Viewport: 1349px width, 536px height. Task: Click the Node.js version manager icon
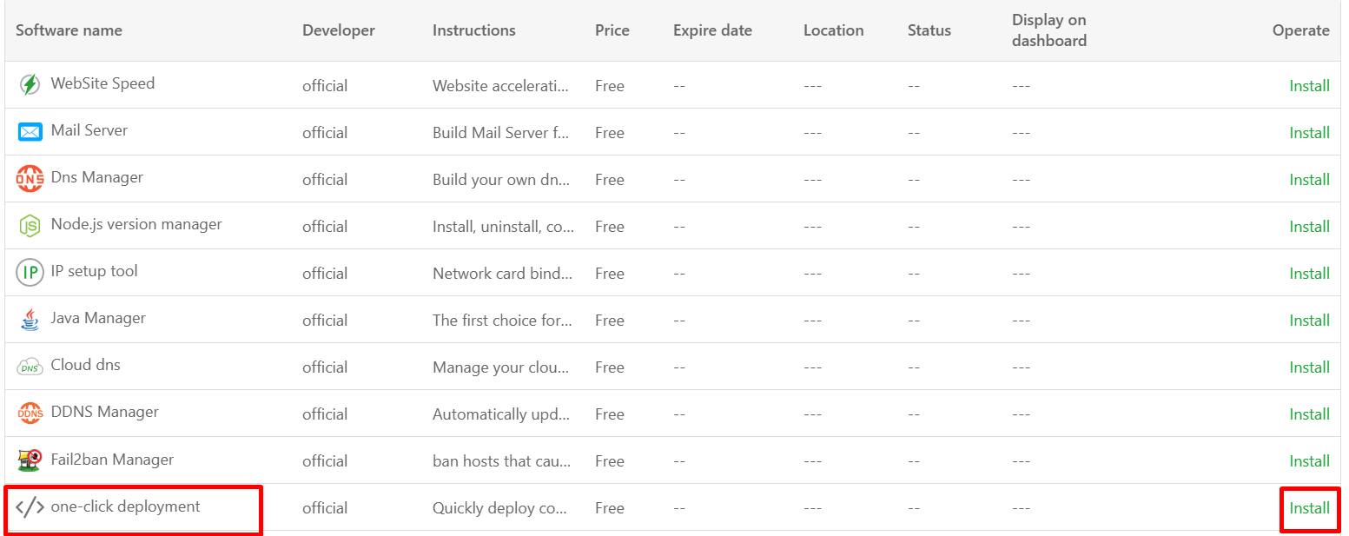(x=30, y=226)
